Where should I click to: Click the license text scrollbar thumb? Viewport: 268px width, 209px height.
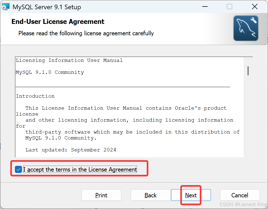248,71
